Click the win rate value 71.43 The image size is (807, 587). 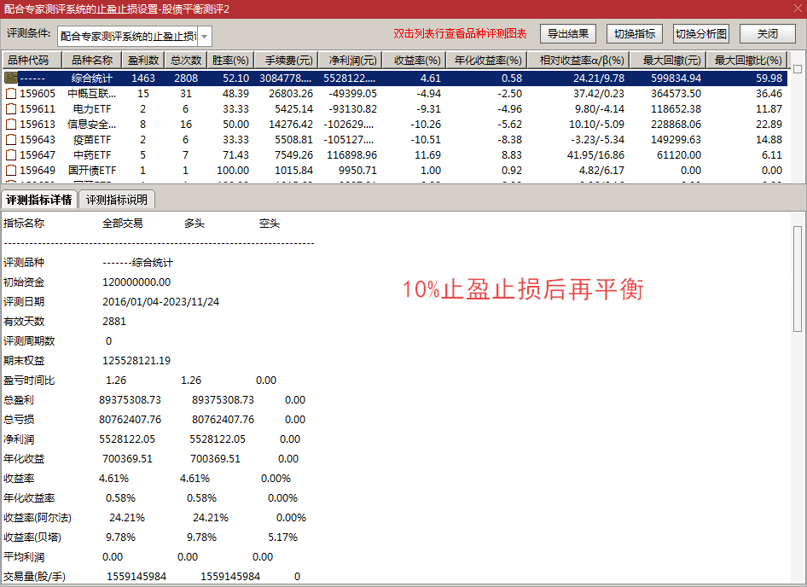coord(235,155)
